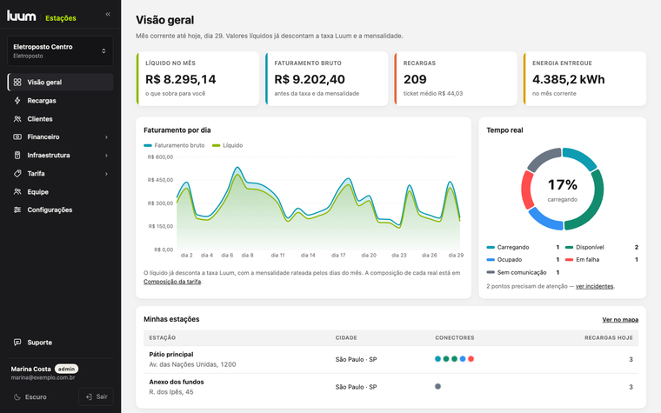
Task: Click the Visão geral grid icon
Action: [x=17, y=83]
